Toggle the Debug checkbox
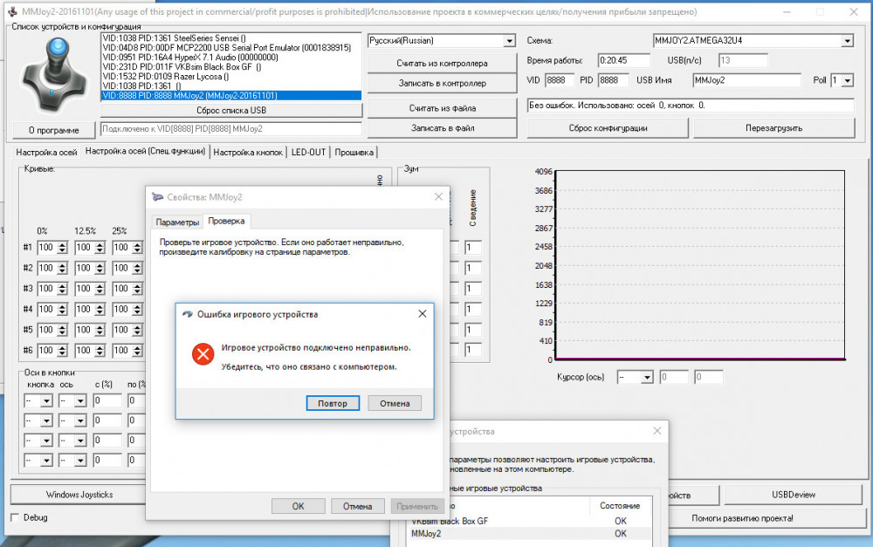 coord(15,517)
